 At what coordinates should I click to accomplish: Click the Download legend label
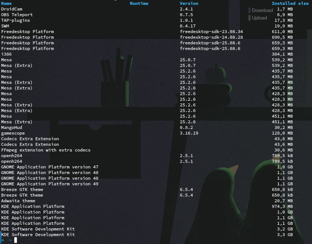[262, 11]
